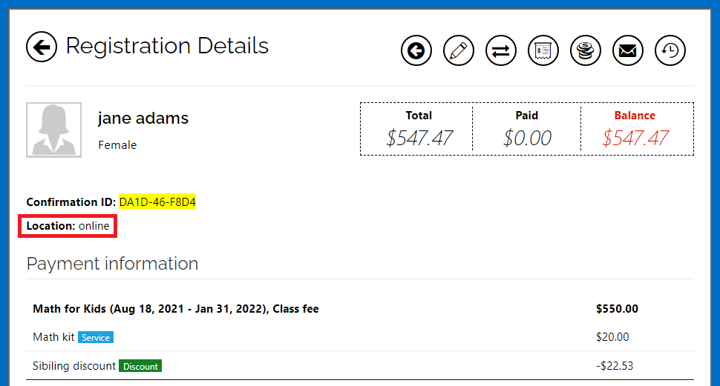Viewport: 720px width, 386px height.
Task: Click the coins payment icon
Action: coord(586,51)
